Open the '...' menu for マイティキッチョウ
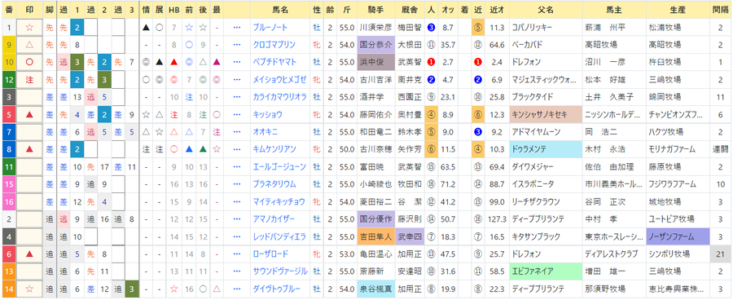Viewport: 733px width, 300px height. 236,201
